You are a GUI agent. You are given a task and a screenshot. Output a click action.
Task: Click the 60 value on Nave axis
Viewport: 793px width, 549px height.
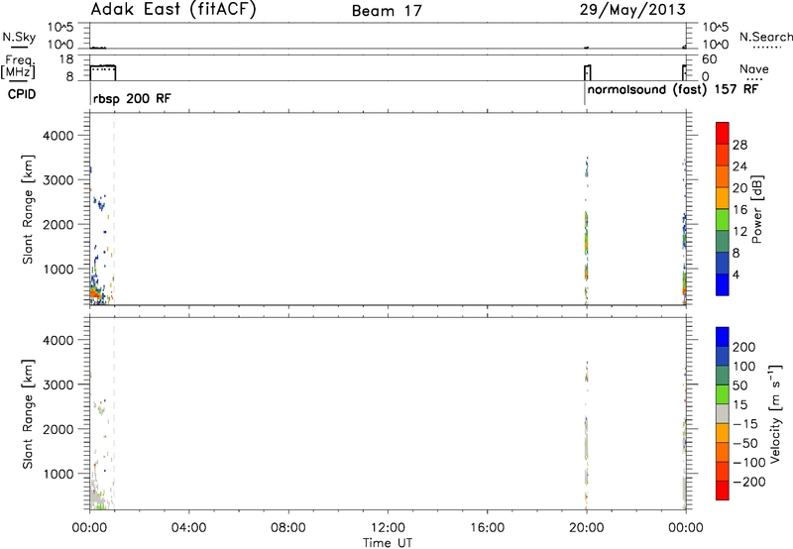click(710, 59)
